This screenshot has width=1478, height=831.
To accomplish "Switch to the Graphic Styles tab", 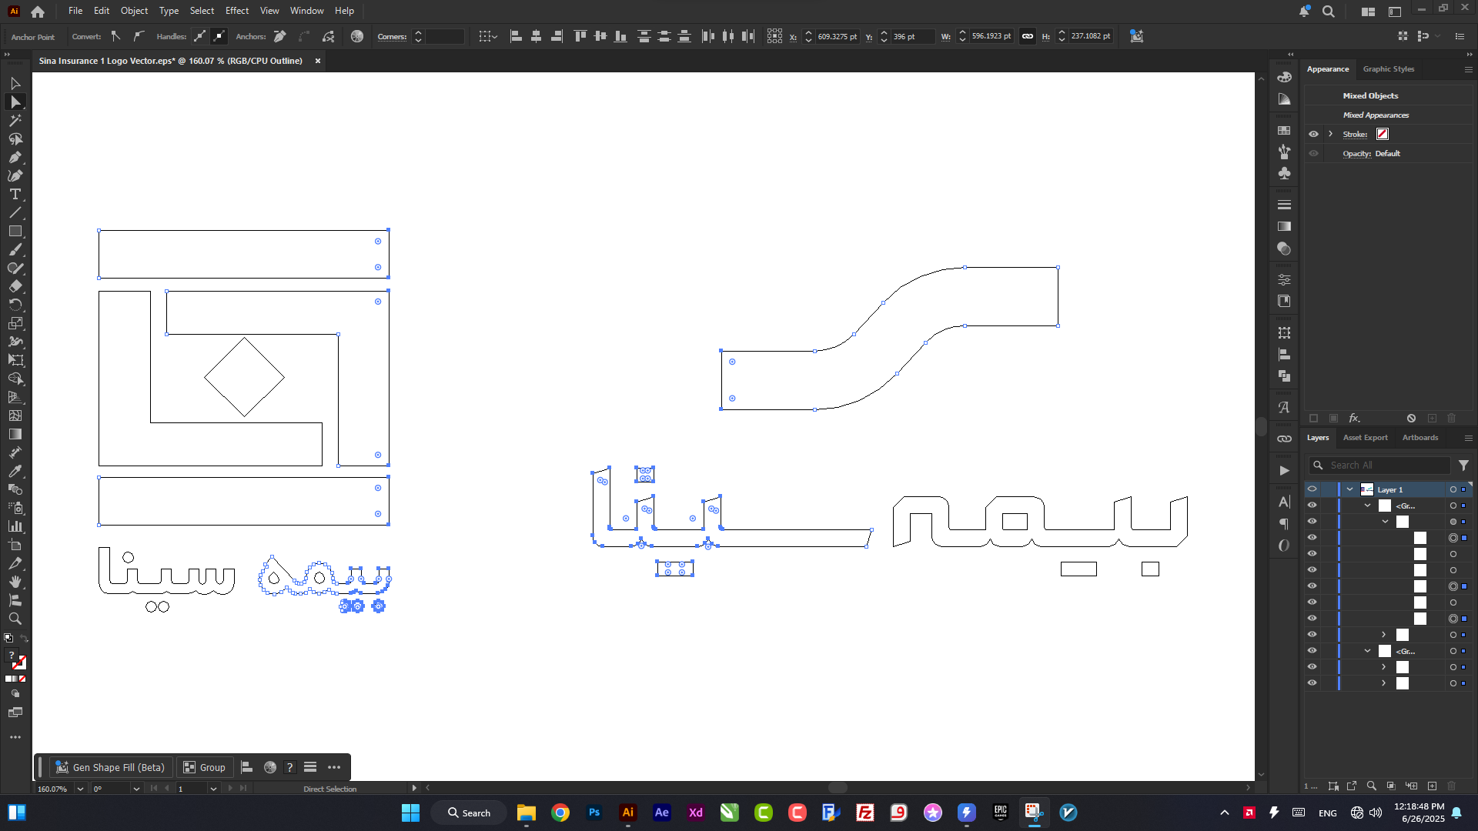I will 1388,69.
